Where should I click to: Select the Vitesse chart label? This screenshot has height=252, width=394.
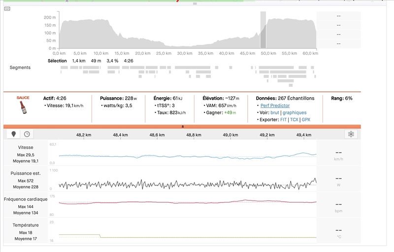coord(26,147)
